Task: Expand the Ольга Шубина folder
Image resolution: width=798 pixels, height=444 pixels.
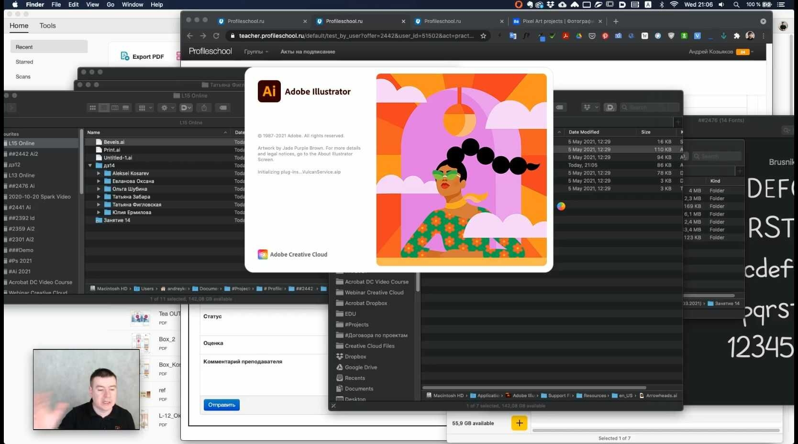Action: pyautogui.click(x=99, y=189)
